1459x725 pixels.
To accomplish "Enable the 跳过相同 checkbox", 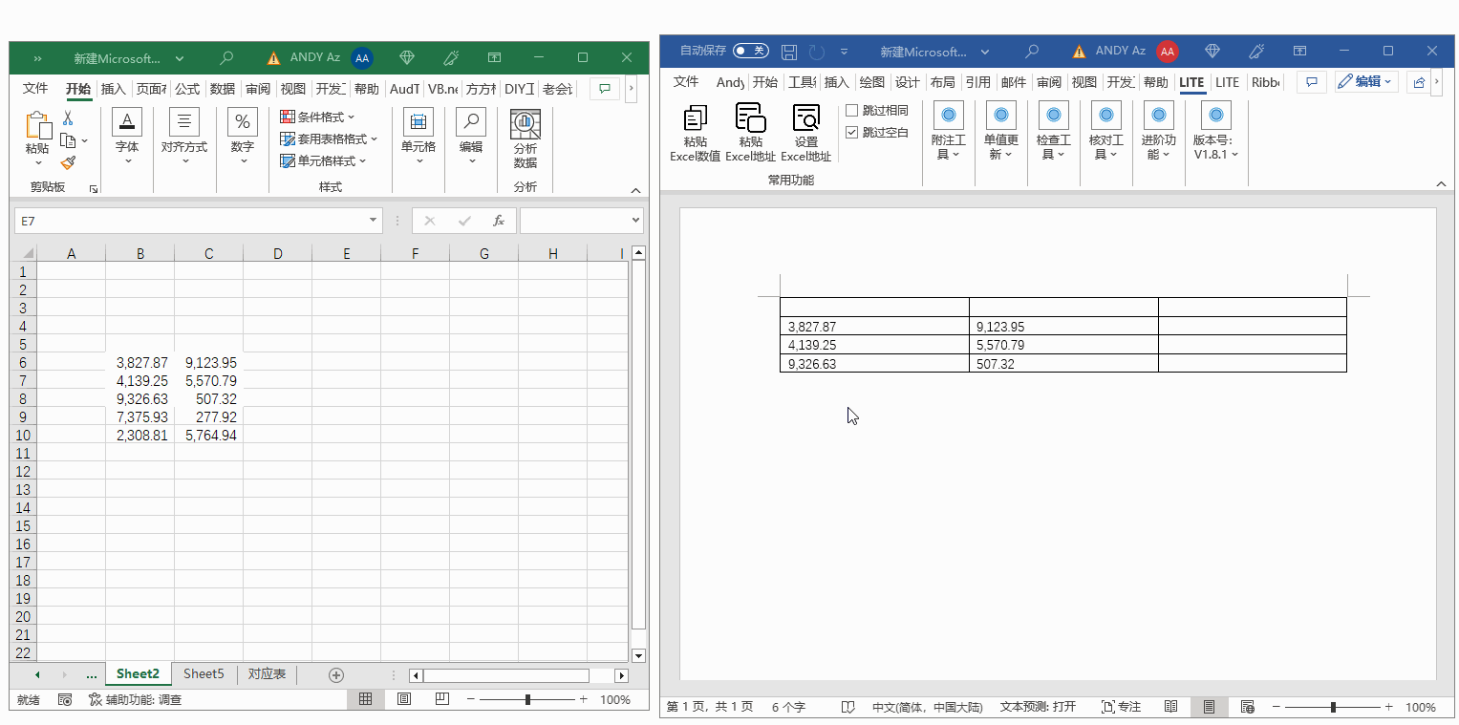I will pyautogui.click(x=852, y=111).
